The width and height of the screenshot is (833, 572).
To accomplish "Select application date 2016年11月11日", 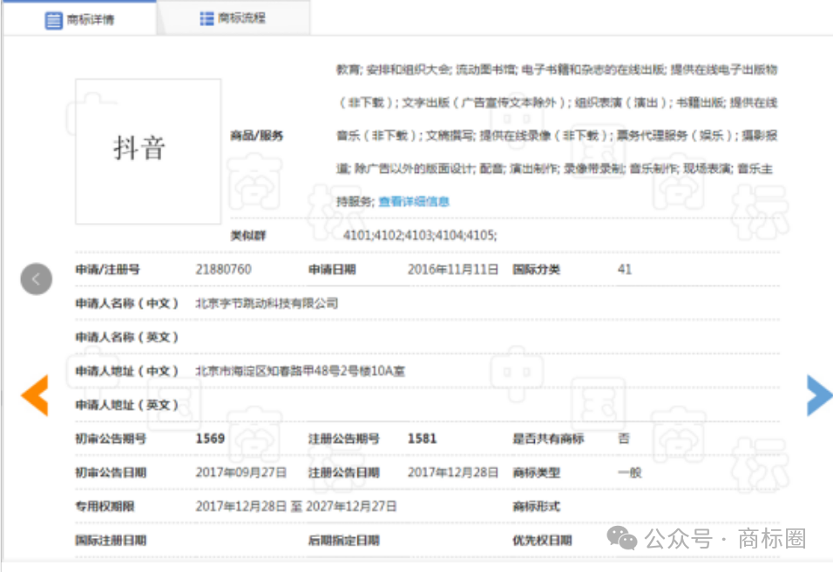I will [x=452, y=270].
